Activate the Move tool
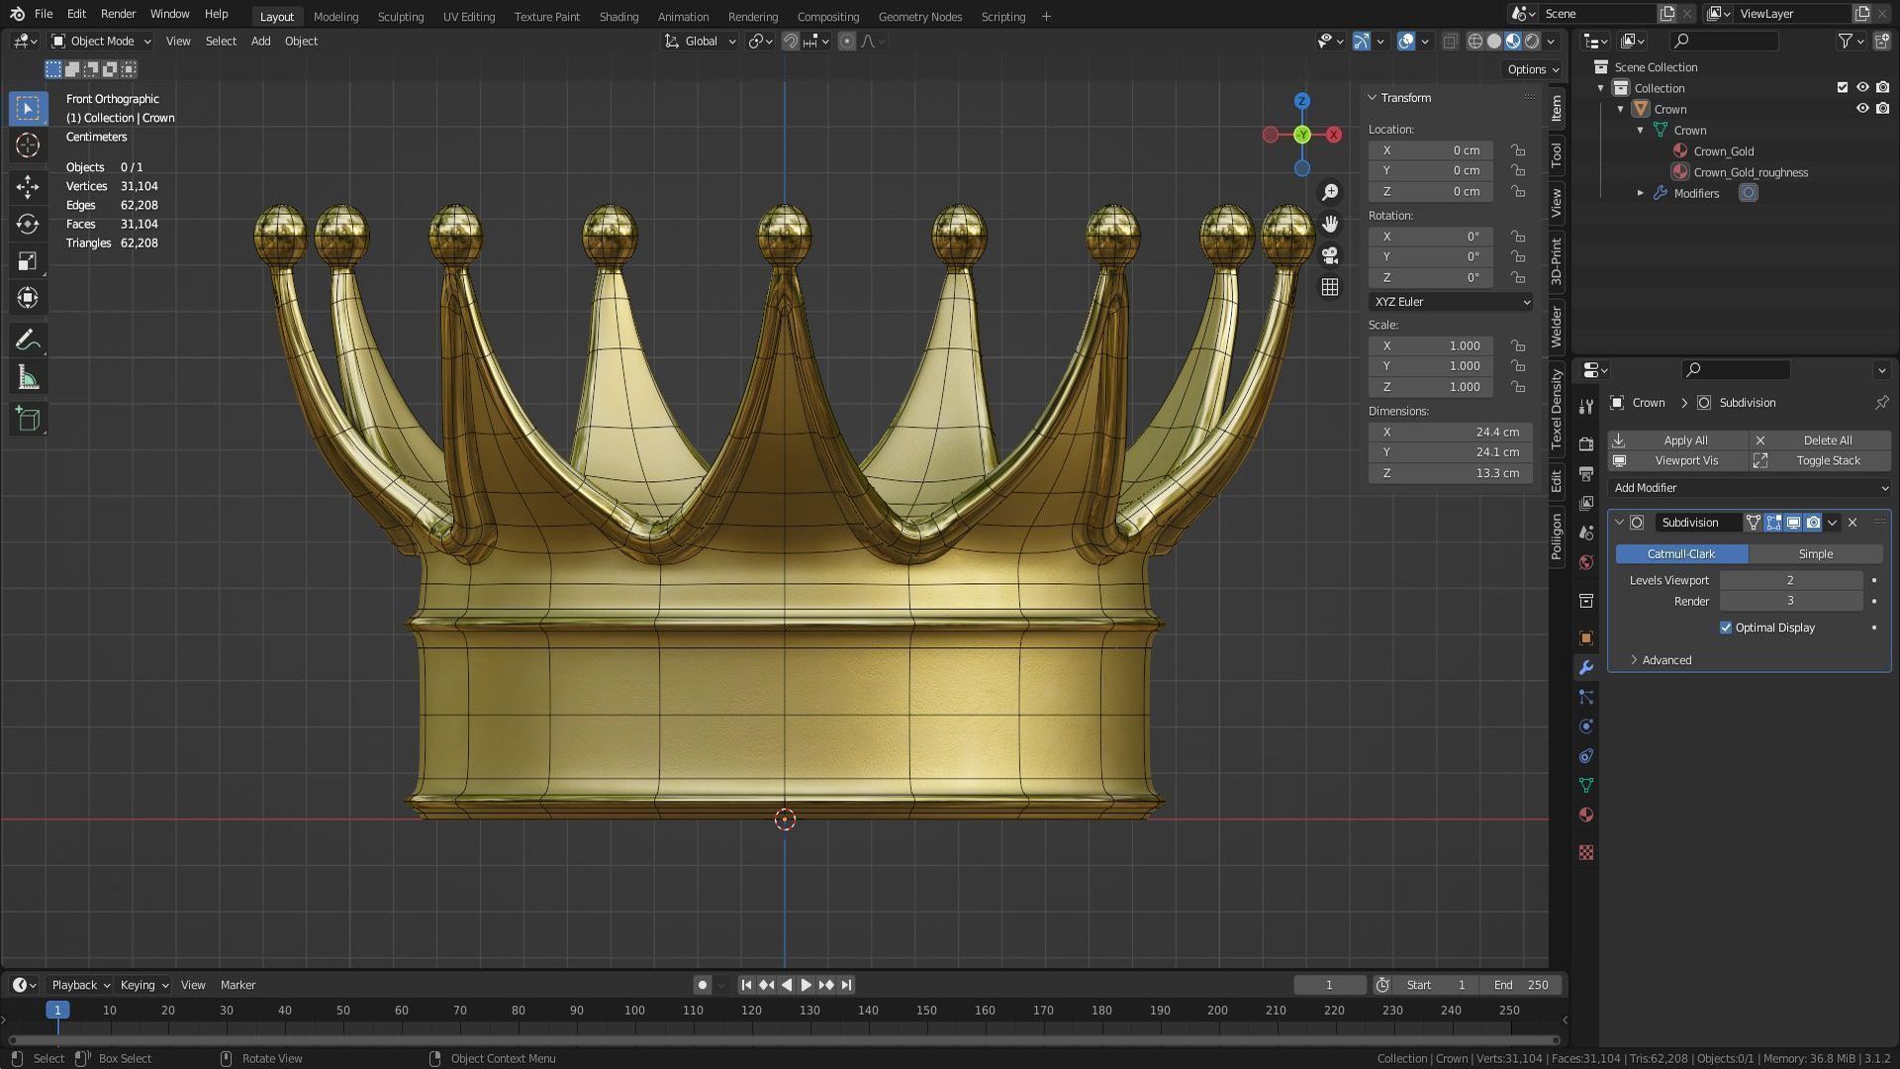Image resolution: width=1900 pixels, height=1069 pixels. (x=27, y=186)
